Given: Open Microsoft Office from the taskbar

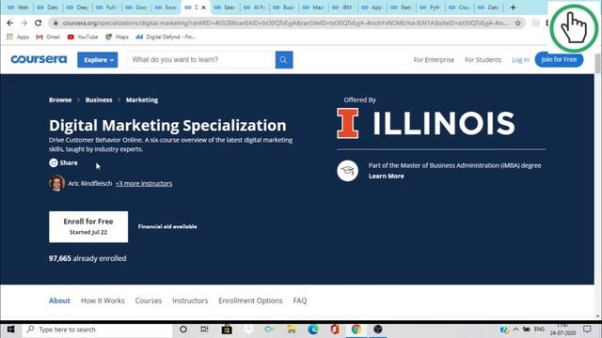Looking at the screenshot, I should coord(335,330).
